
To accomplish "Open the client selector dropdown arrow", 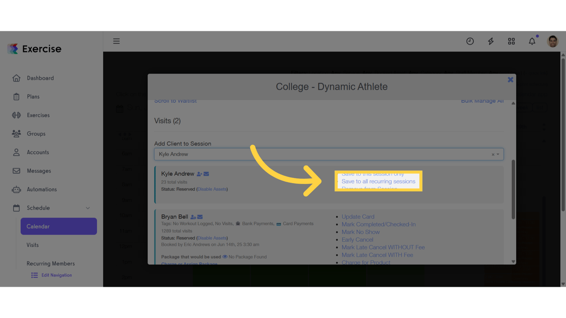I will click(x=498, y=154).
